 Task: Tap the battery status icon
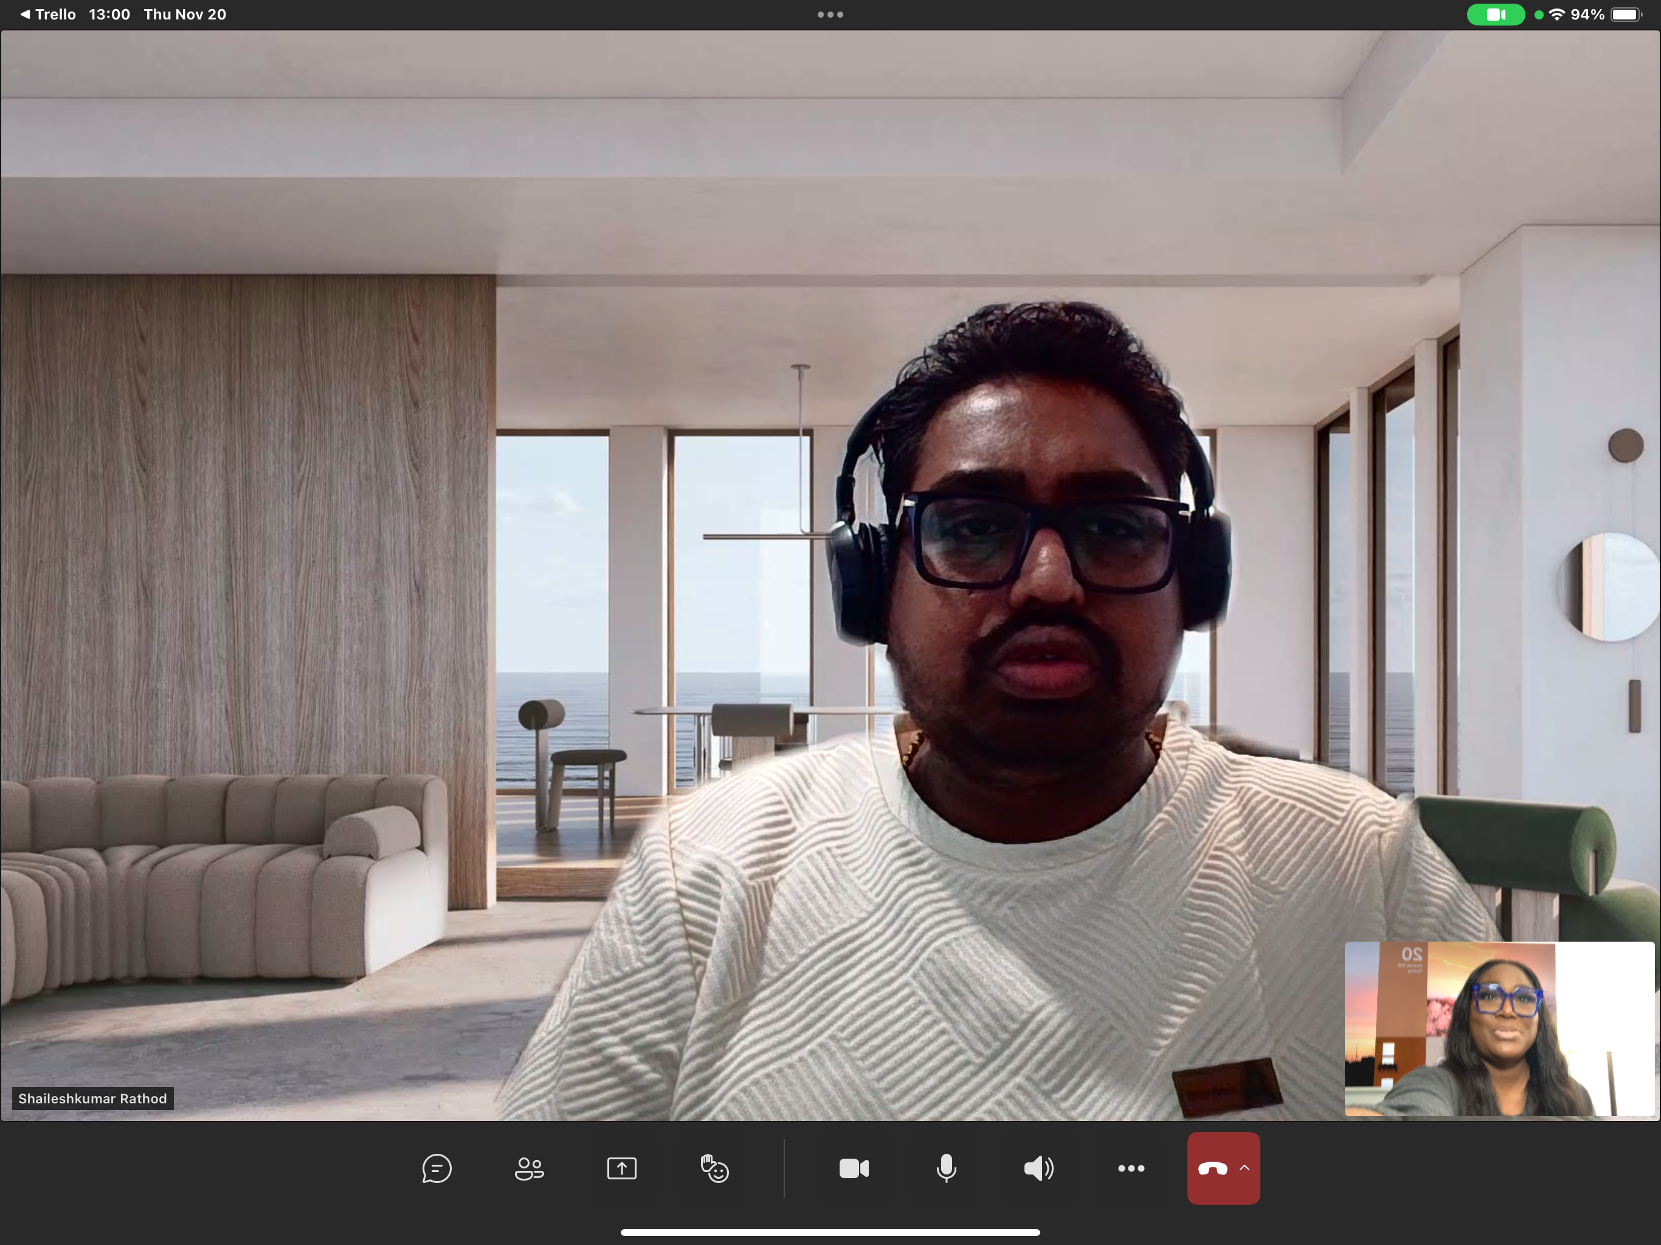[1626, 14]
